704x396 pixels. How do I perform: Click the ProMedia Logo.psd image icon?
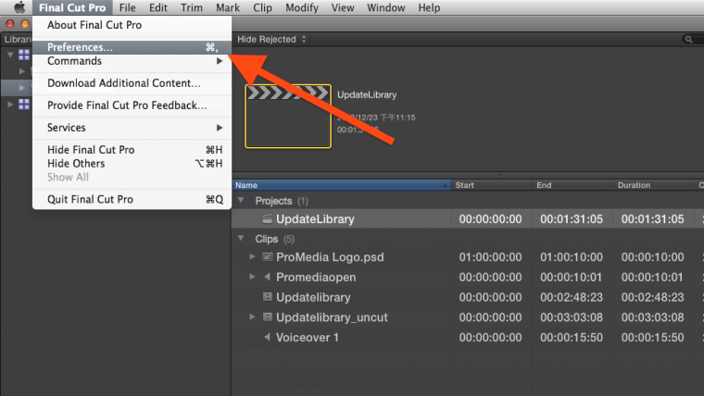pos(267,256)
